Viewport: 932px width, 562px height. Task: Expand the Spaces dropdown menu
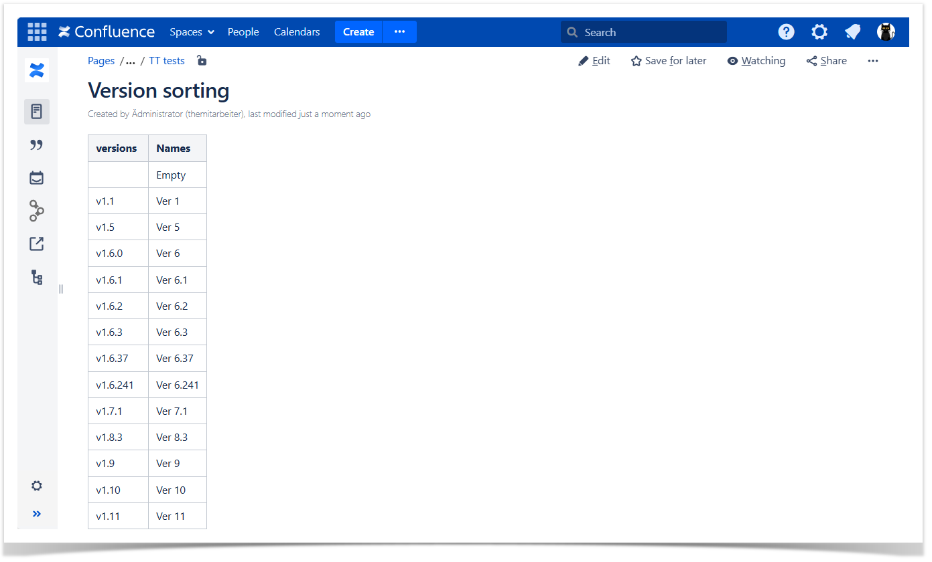[192, 32]
